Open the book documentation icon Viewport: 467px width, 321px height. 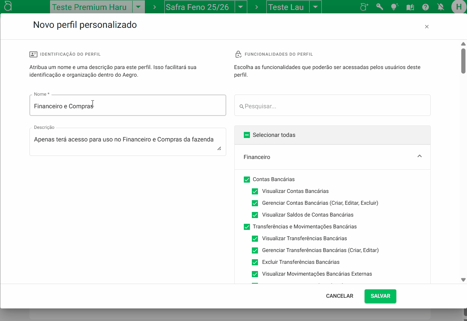(410, 7)
